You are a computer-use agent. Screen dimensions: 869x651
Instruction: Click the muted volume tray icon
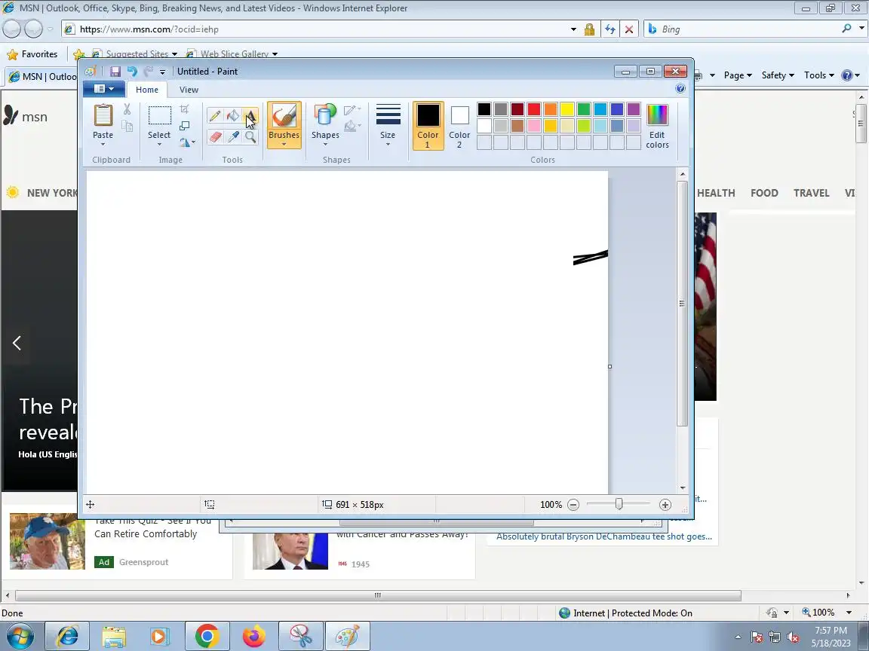(x=793, y=637)
